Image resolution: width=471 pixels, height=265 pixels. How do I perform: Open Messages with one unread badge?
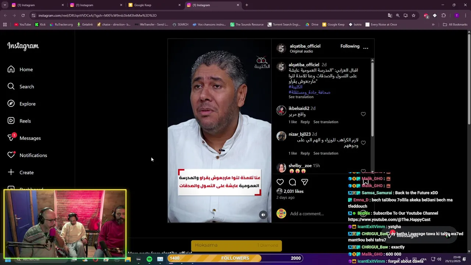(24, 138)
